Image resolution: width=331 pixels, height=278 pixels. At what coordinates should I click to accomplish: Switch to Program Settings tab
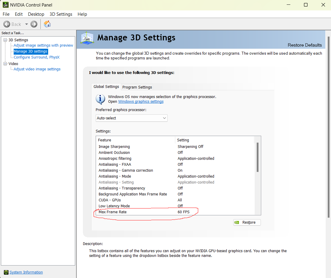pos(137,87)
